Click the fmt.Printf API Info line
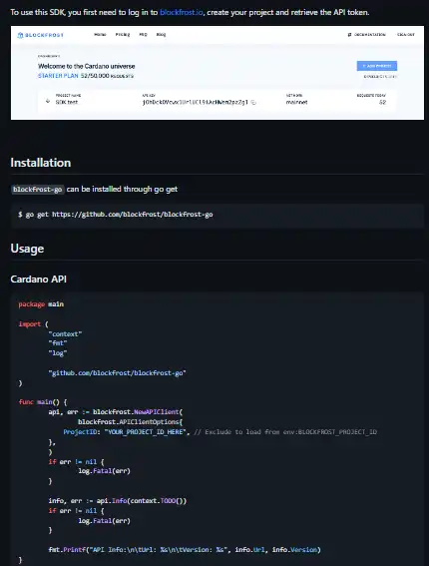 pos(185,550)
